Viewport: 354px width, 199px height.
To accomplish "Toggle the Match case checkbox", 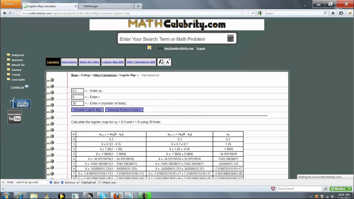I will pos(100,182).
